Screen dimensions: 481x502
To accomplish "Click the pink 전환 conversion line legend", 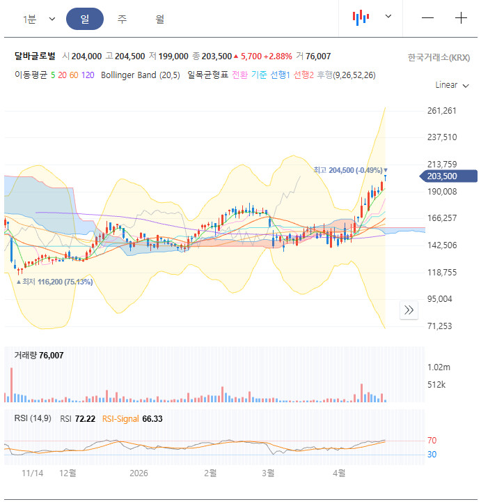I will coord(239,75).
